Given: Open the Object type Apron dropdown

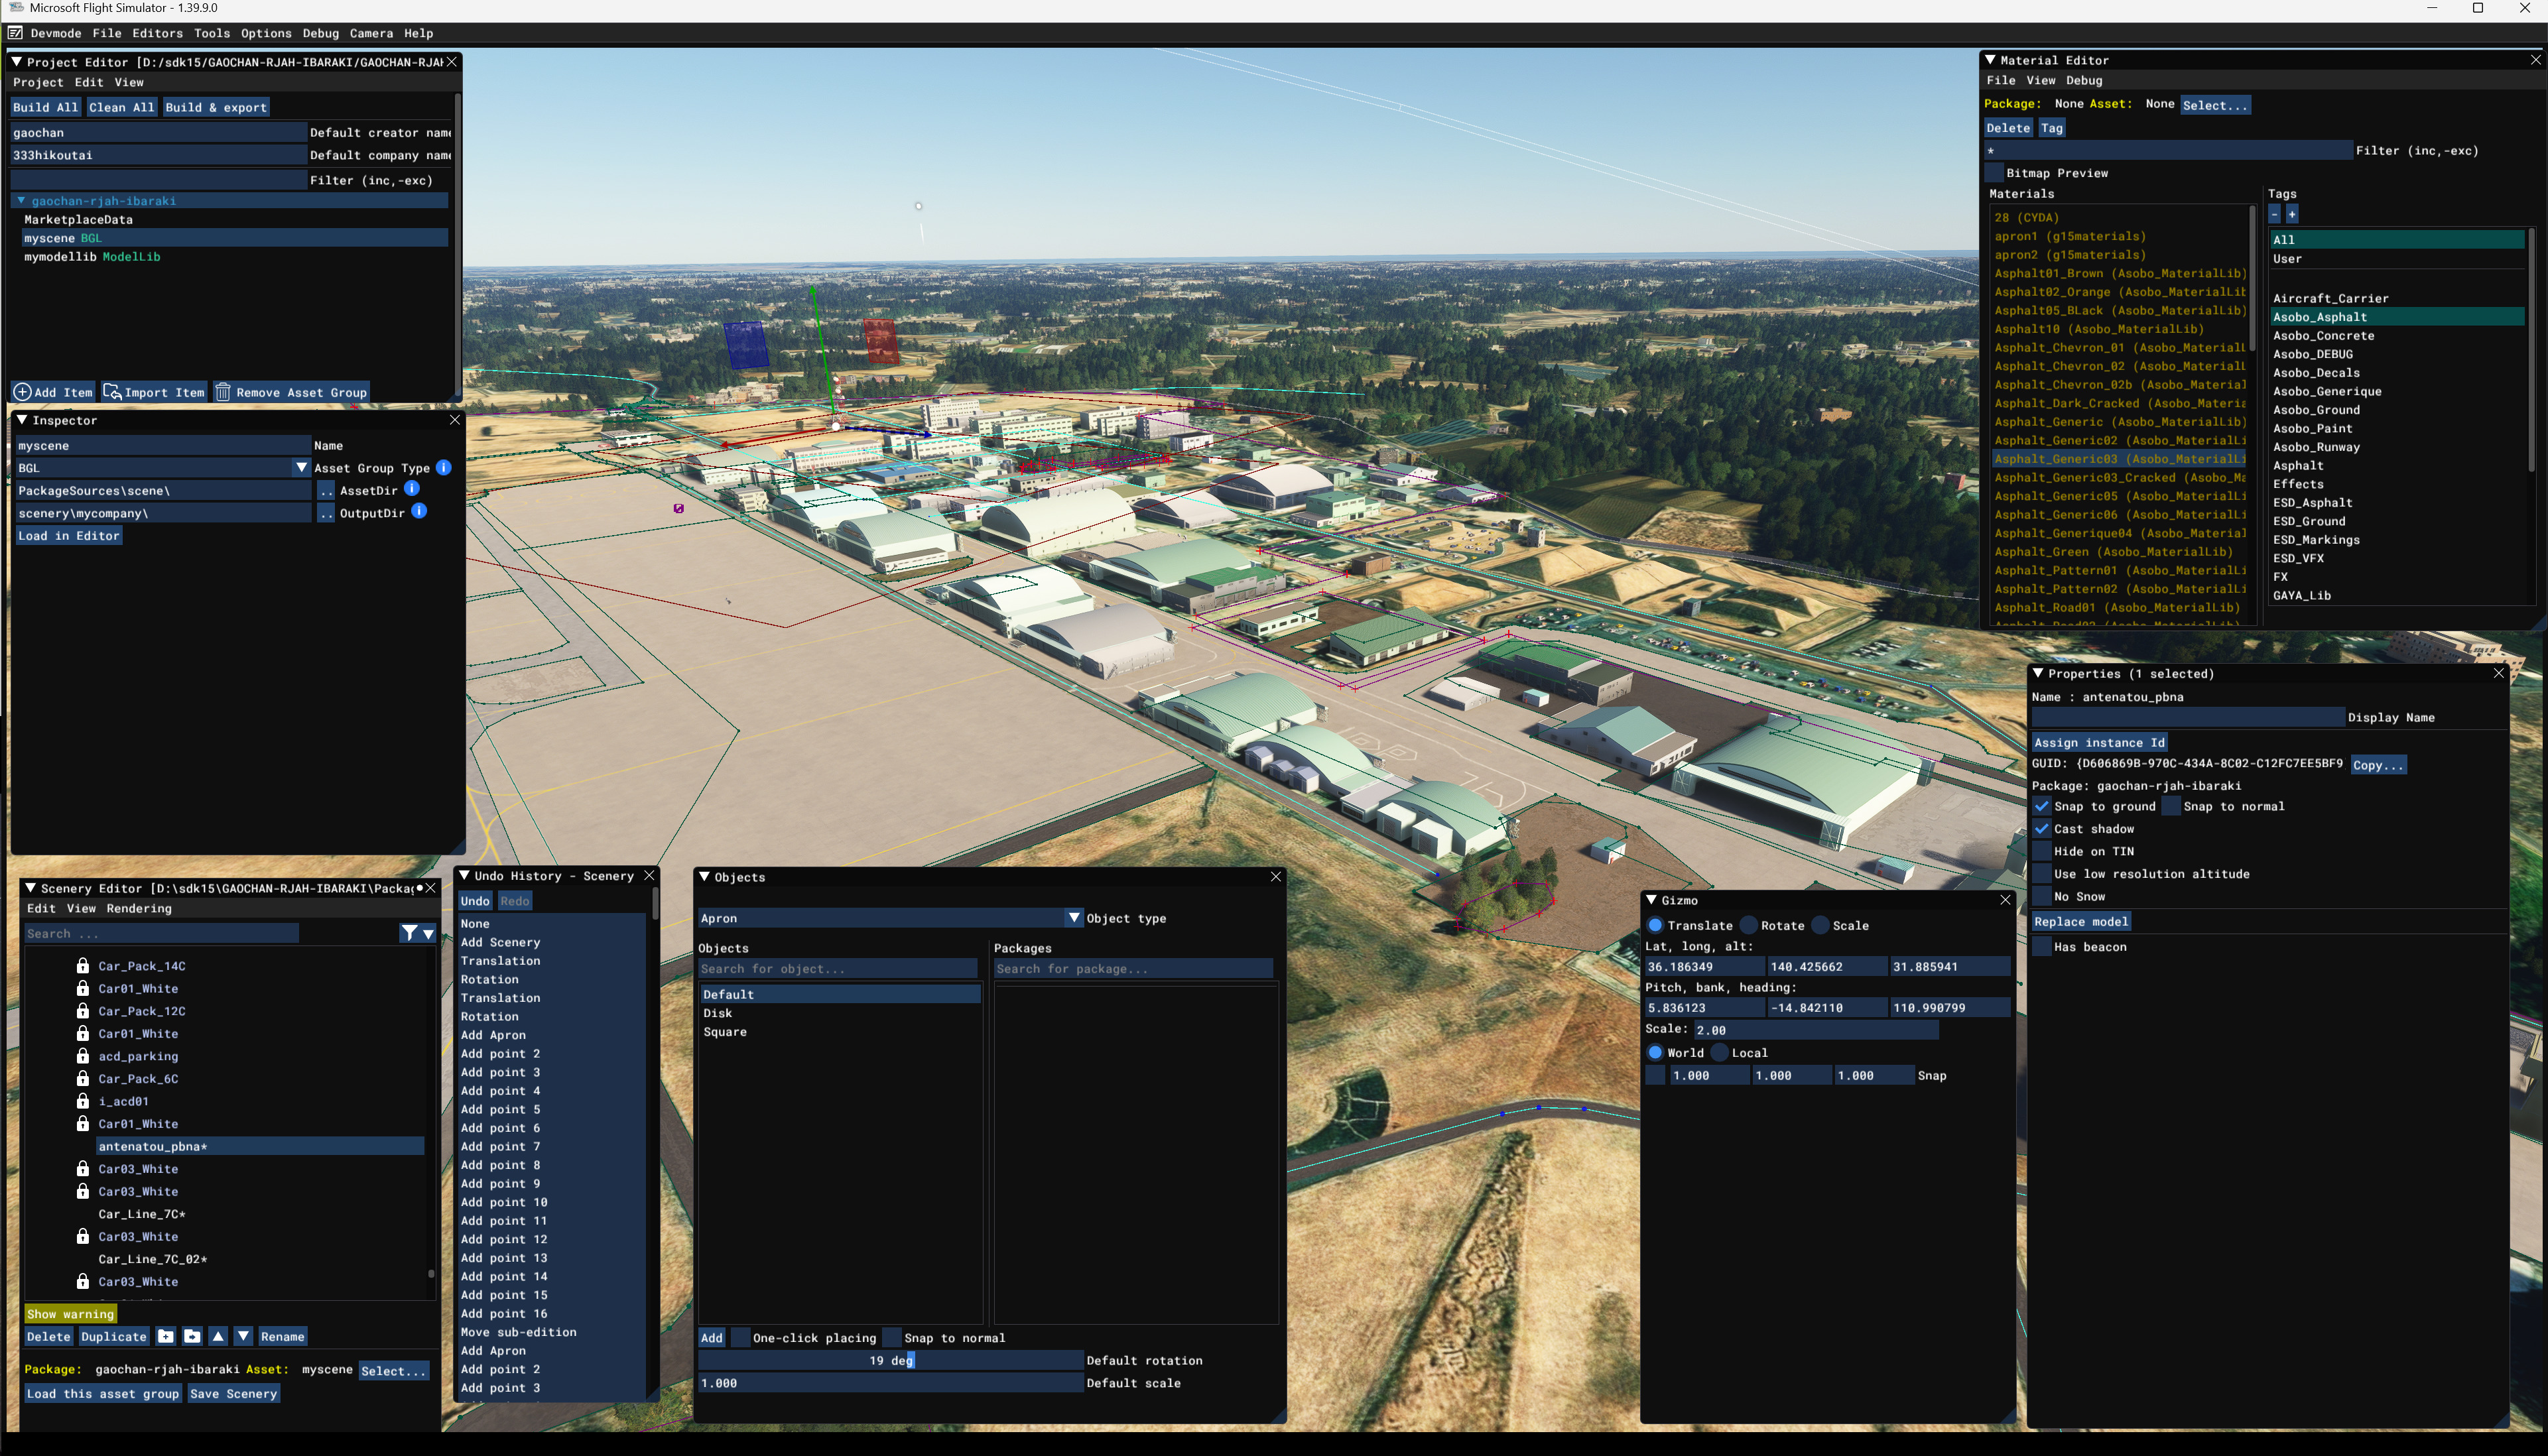Looking at the screenshot, I should tap(1074, 918).
